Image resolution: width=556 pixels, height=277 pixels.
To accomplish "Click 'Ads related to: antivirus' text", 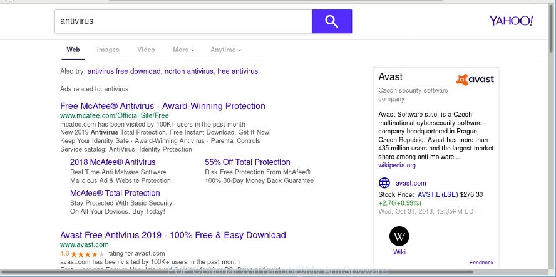I will click(x=95, y=89).
